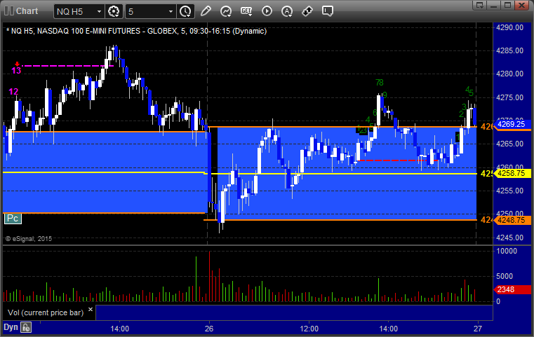Click the red 2348 volume value label
This screenshot has height=337, width=534.
[512, 289]
